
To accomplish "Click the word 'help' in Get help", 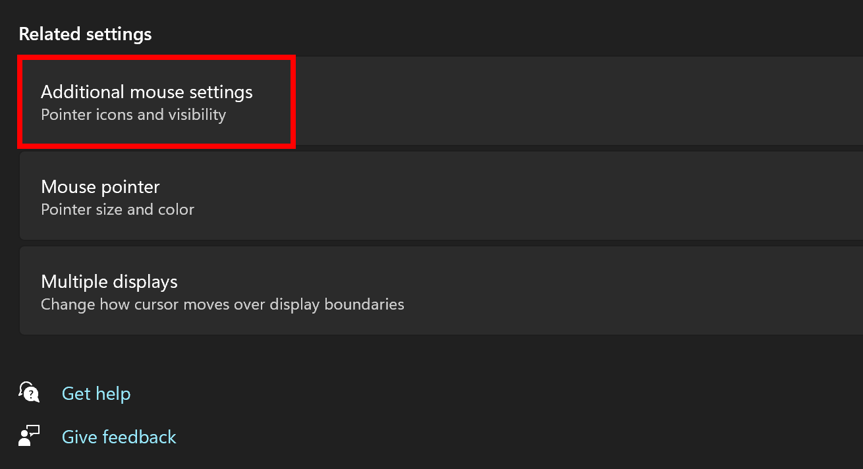I will pos(113,393).
